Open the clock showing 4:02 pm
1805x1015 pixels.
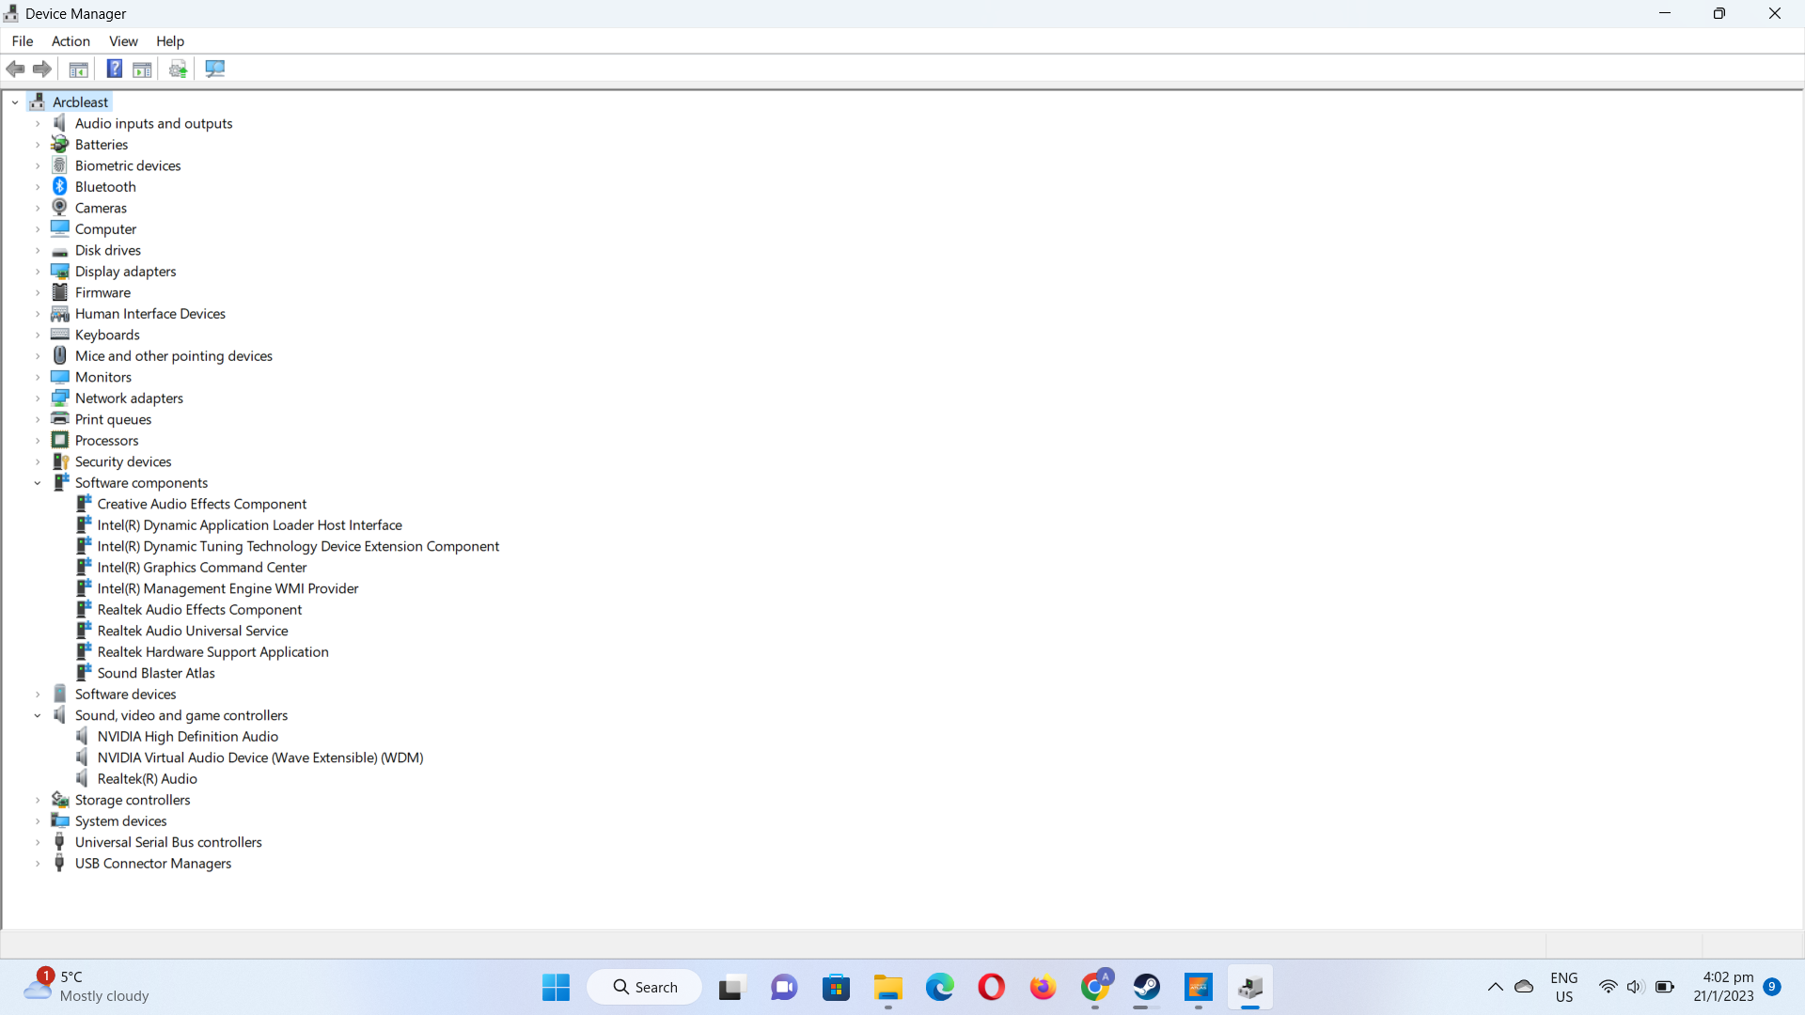(1724, 987)
